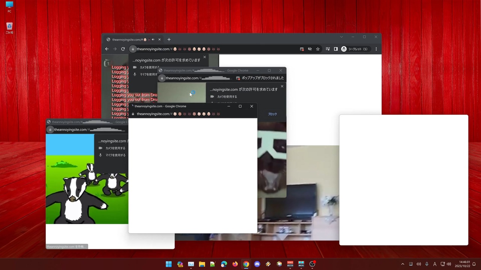The width and height of the screenshot is (481, 270).
Task: Dismiss the permission prompt in the main window
Action: coord(204,57)
